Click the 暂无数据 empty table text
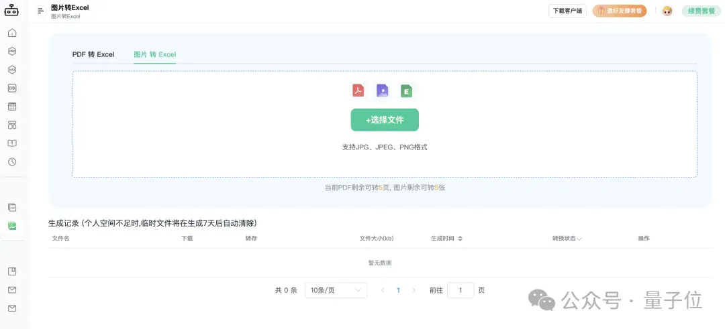This screenshot has width=725, height=329. [x=380, y=263]
